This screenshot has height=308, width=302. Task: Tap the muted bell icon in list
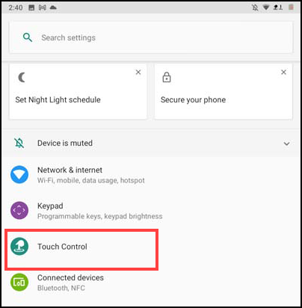(19, 143)
